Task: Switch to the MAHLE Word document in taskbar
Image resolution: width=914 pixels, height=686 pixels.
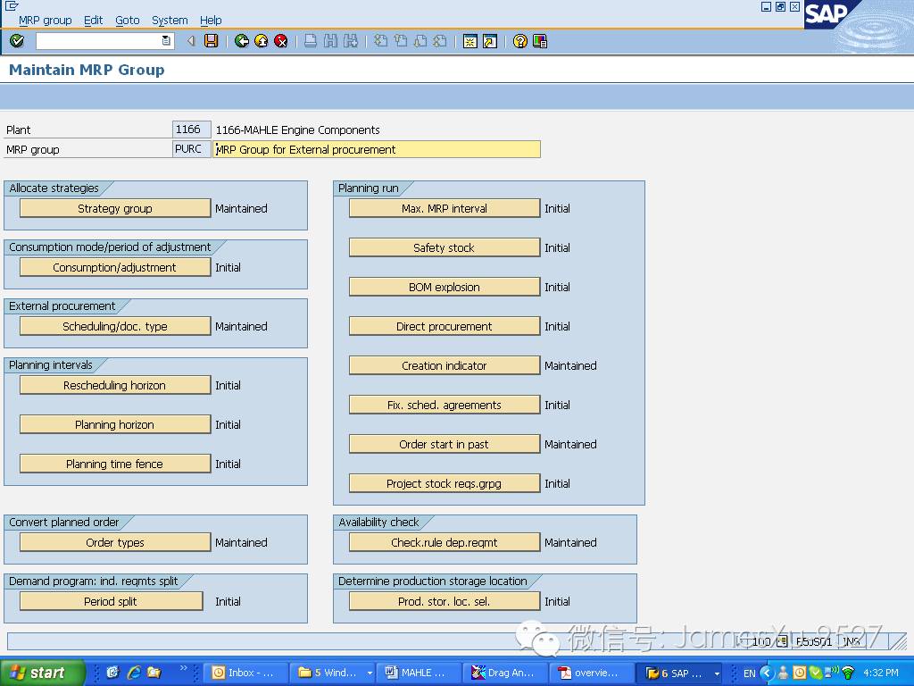Action: (x=419, y=673)
